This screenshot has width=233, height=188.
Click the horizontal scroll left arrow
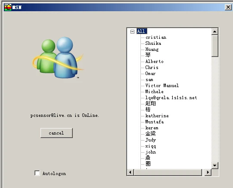coord(130,172)
